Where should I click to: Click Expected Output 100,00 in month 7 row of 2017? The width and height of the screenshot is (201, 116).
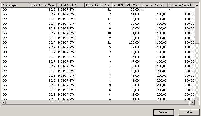point(162,14)
